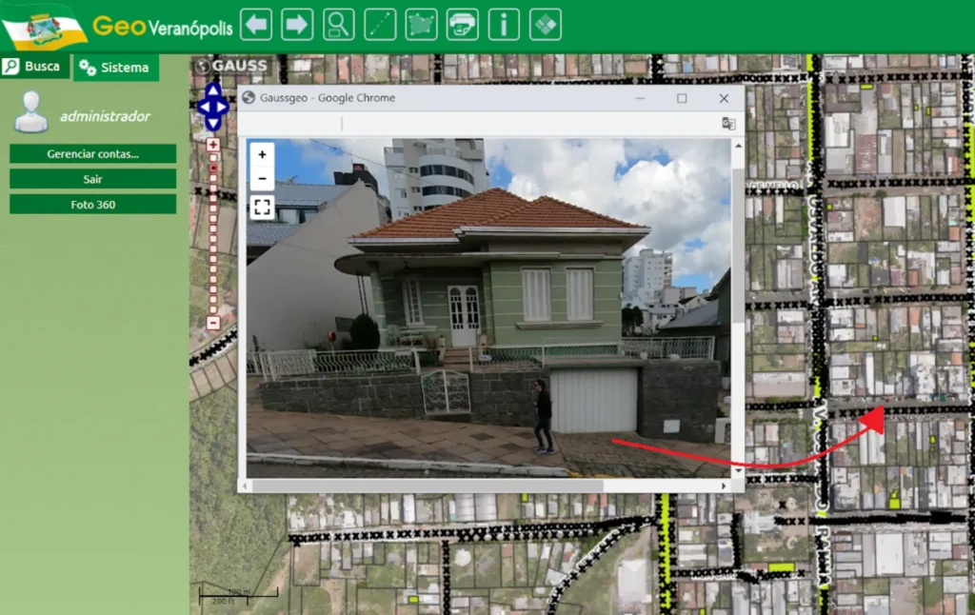Zoom in on the 360 photo
Image resolution: width=975 pixels, height=615 pixels.
[x=262, y=154]
